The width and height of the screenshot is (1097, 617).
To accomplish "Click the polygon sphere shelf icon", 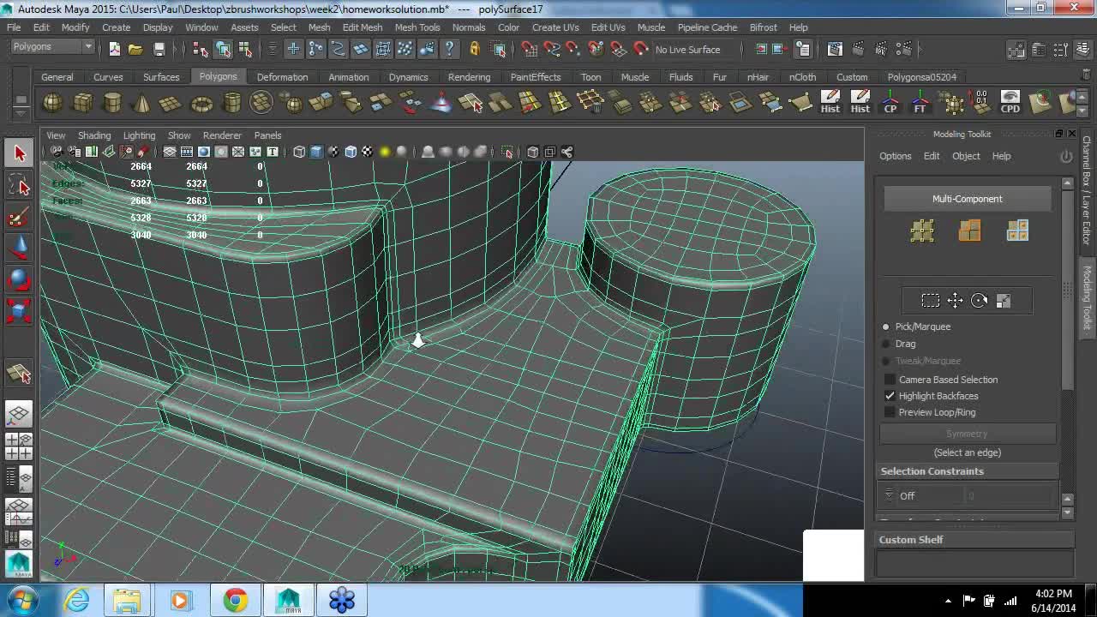I will coord(52,104).
